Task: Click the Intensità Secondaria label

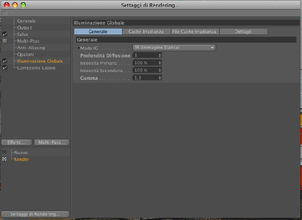Action: 101,70
